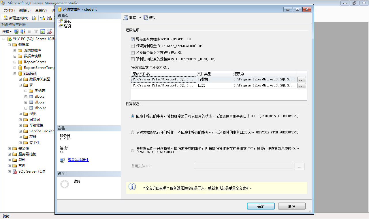Click the script-with-red-X icon in Object Explorer toolbar

(49, 31)
